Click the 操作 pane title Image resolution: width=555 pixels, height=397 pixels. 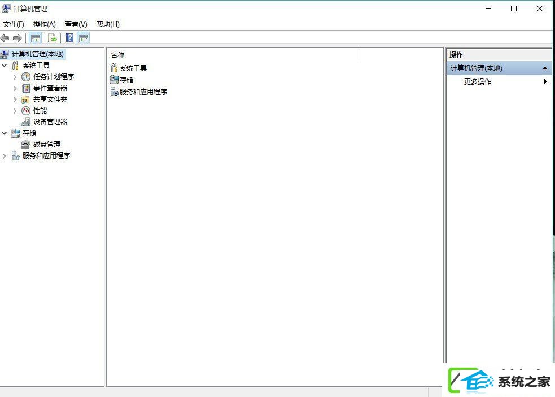tap(456, 55)
